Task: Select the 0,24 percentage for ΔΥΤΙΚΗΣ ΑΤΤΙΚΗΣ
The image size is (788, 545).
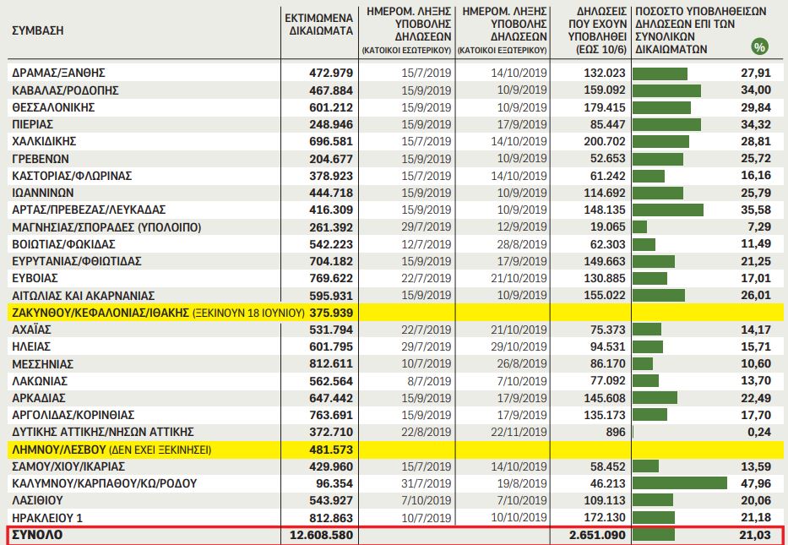Action: pos(758,431)
